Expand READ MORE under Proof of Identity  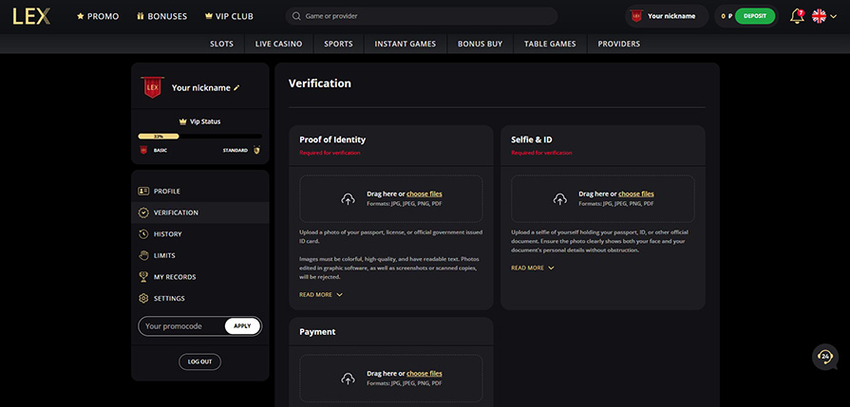point(321,295)
